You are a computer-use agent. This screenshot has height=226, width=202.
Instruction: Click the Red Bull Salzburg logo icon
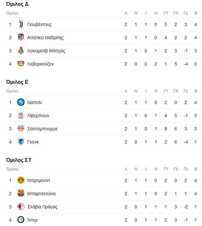tap(21, 128)
